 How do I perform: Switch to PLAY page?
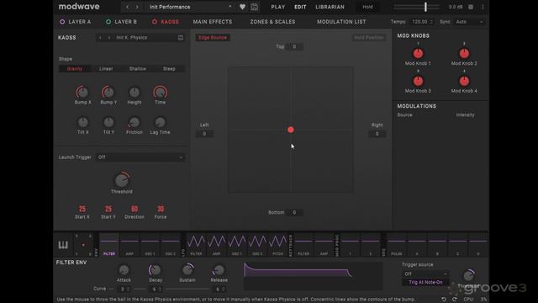pyautogui.click(x=278, y=7)
